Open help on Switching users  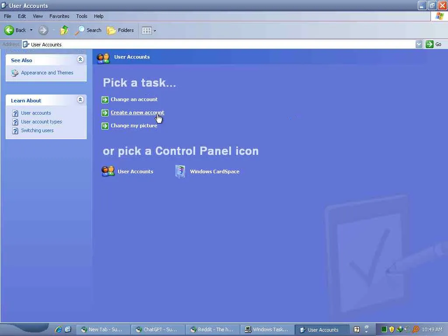click(37, 130)
